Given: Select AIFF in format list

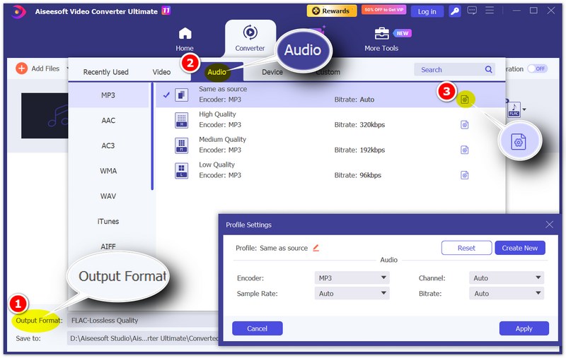Looking at the screenshot, I should (108, 246).
